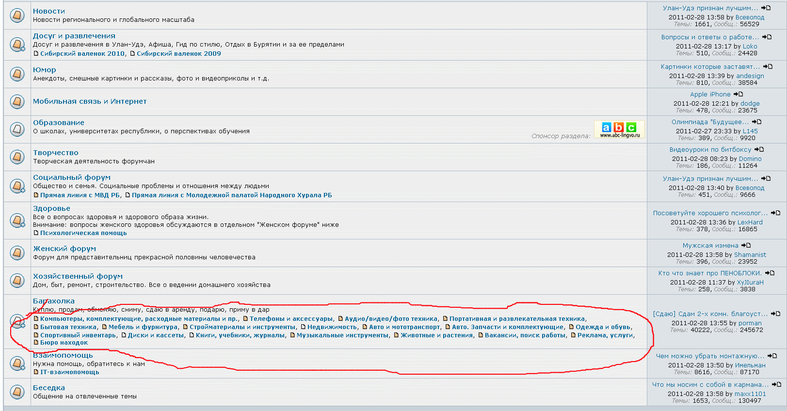Click the forum status icon beside Социальный форум

click(x=17, y=186)
